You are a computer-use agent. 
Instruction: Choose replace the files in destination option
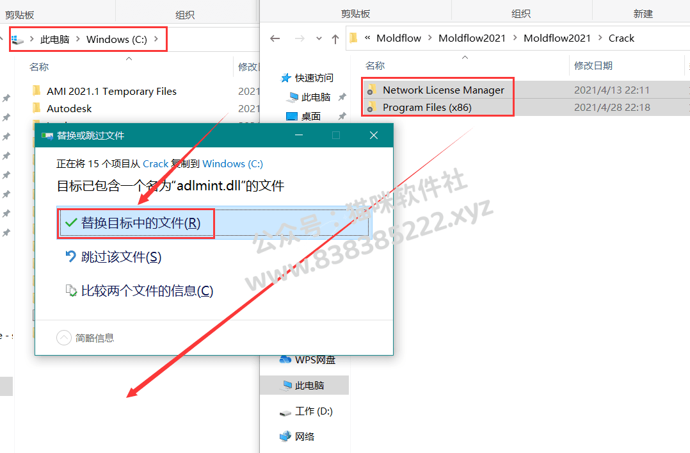point(214,222)
